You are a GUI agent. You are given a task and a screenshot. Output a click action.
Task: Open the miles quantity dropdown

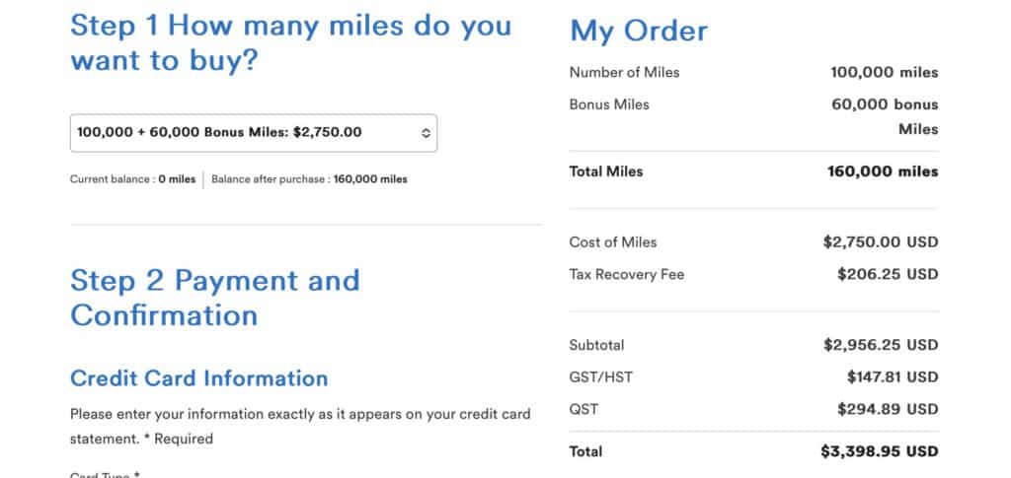(x=253, y=132)
